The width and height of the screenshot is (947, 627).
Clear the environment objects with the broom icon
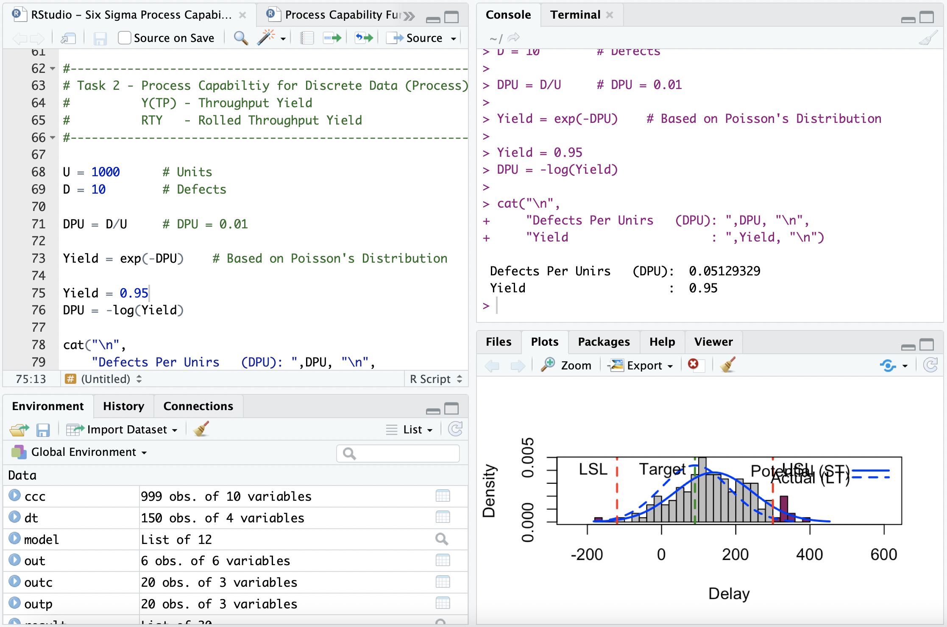coord(201,429)
